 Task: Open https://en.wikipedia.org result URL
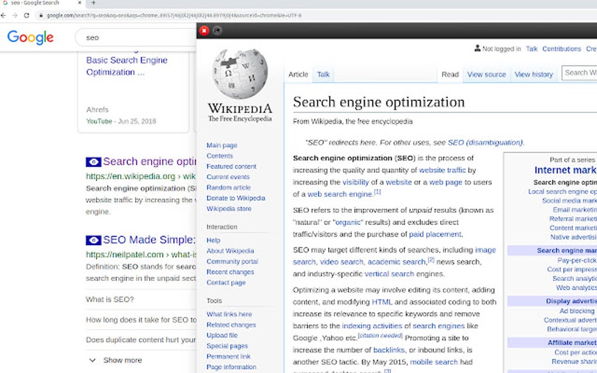click(141, 177)
